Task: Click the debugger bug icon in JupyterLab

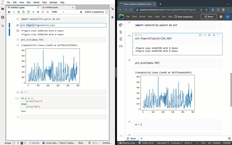Action: [x=81, y=12]
